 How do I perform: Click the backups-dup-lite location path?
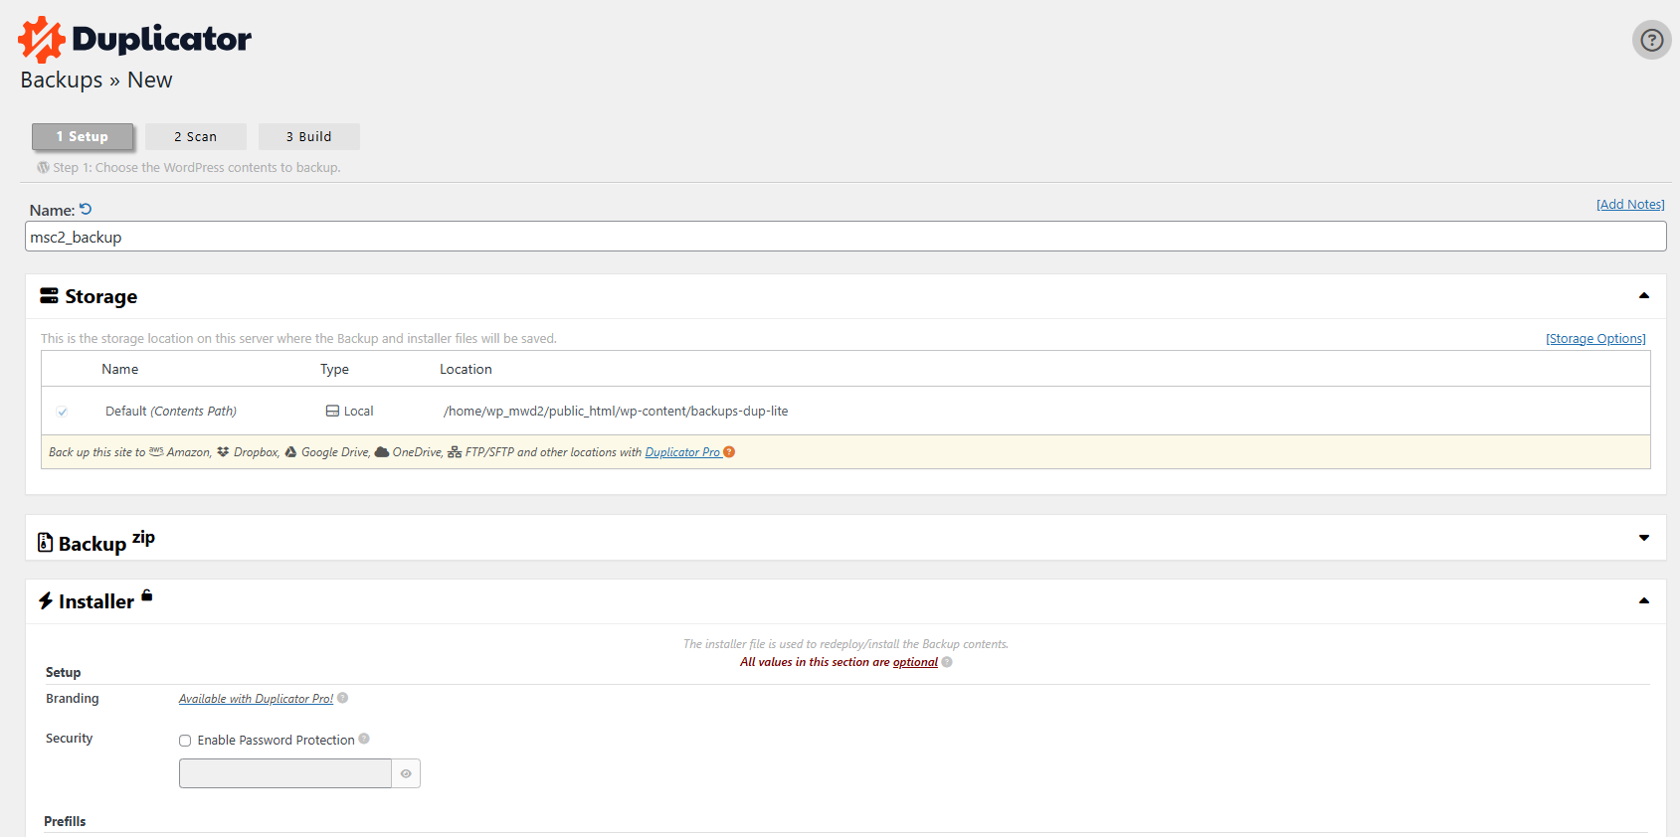(x=616, y=412)
